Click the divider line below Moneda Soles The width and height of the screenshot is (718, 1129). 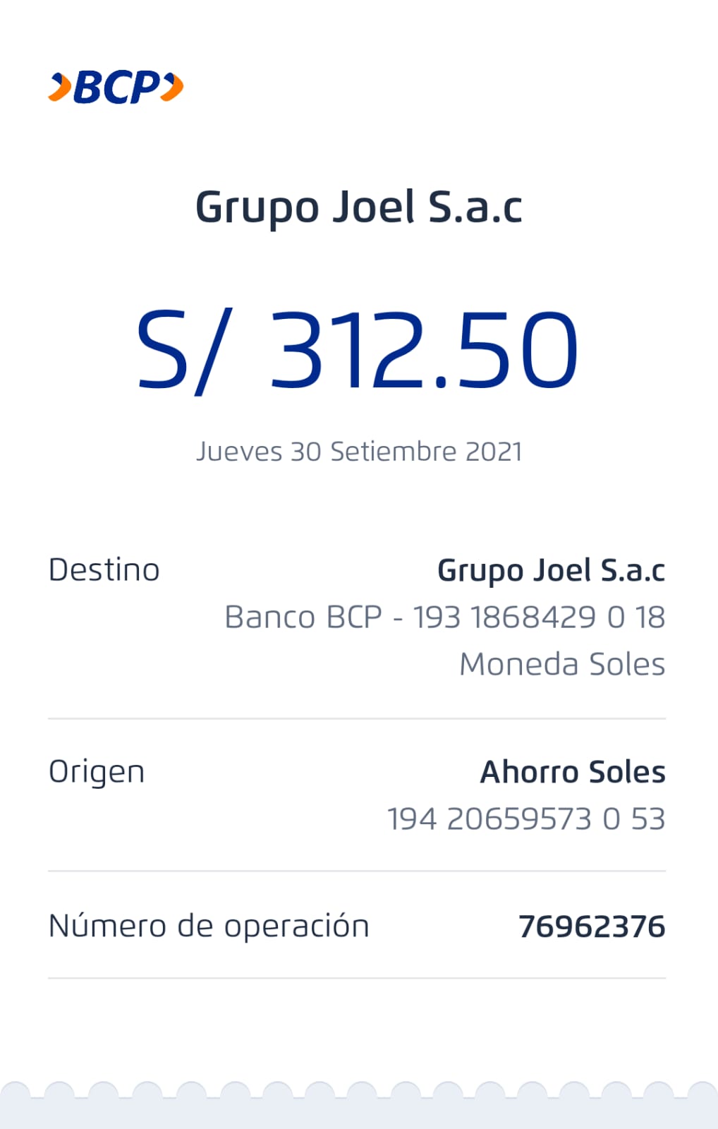(x=357, y=718)
